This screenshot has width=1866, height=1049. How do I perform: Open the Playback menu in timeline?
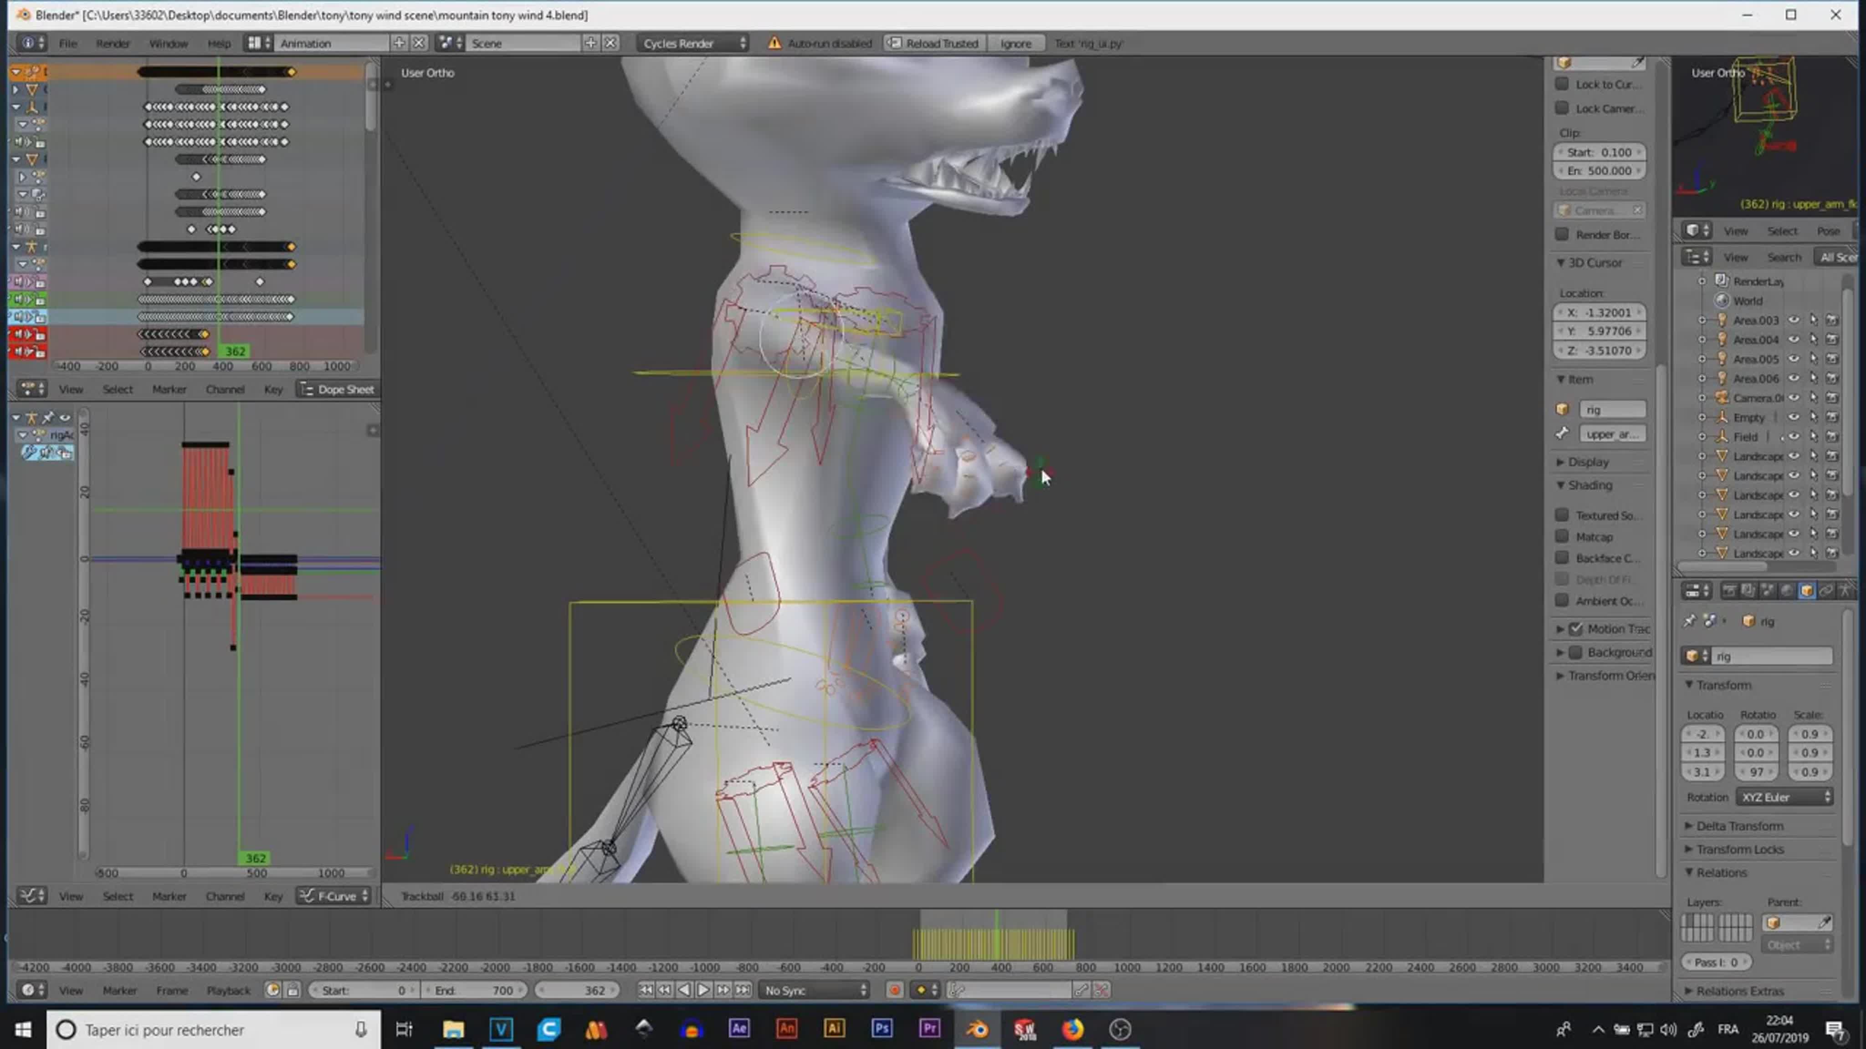pos(228,990)
